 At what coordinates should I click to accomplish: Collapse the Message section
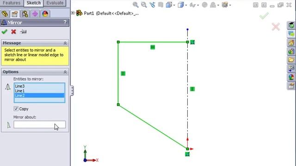pos(65,43)
